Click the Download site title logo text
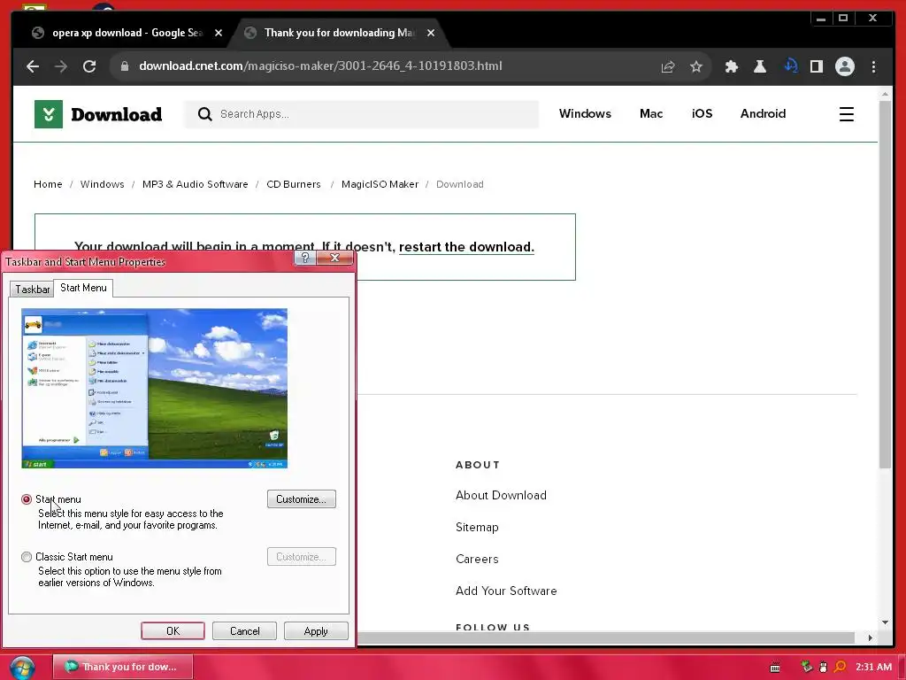The image size is (906, 680). 117,114
